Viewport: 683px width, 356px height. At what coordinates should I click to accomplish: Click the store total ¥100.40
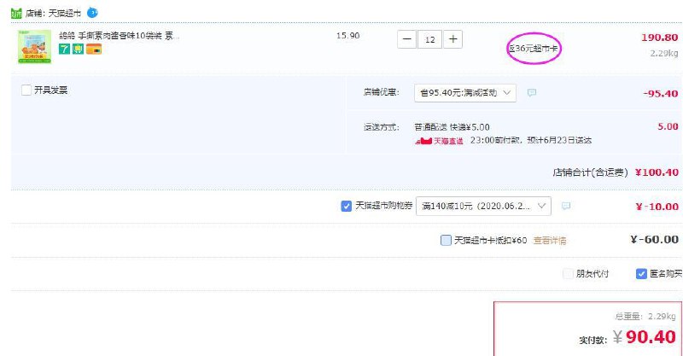coord(657,172)
